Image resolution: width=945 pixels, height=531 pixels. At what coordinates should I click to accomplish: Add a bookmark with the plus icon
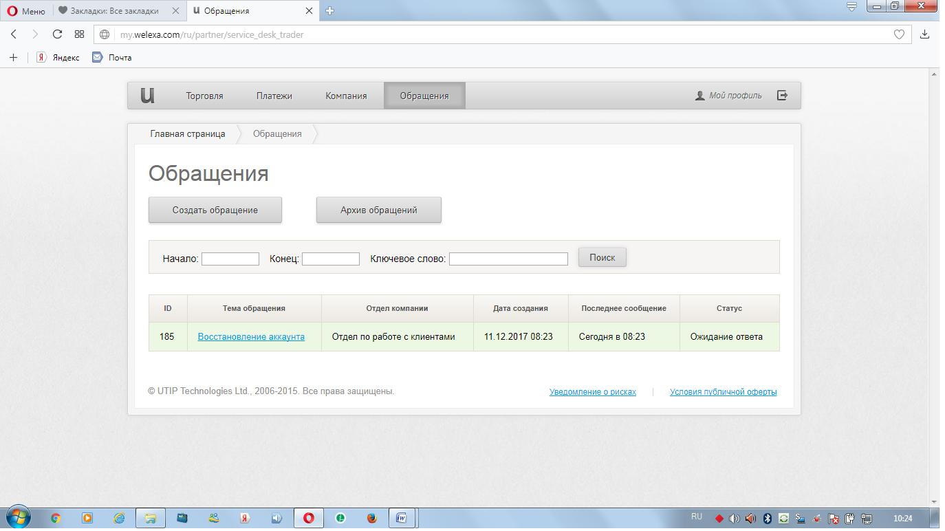pyautogui.click(x=13, y=58)
